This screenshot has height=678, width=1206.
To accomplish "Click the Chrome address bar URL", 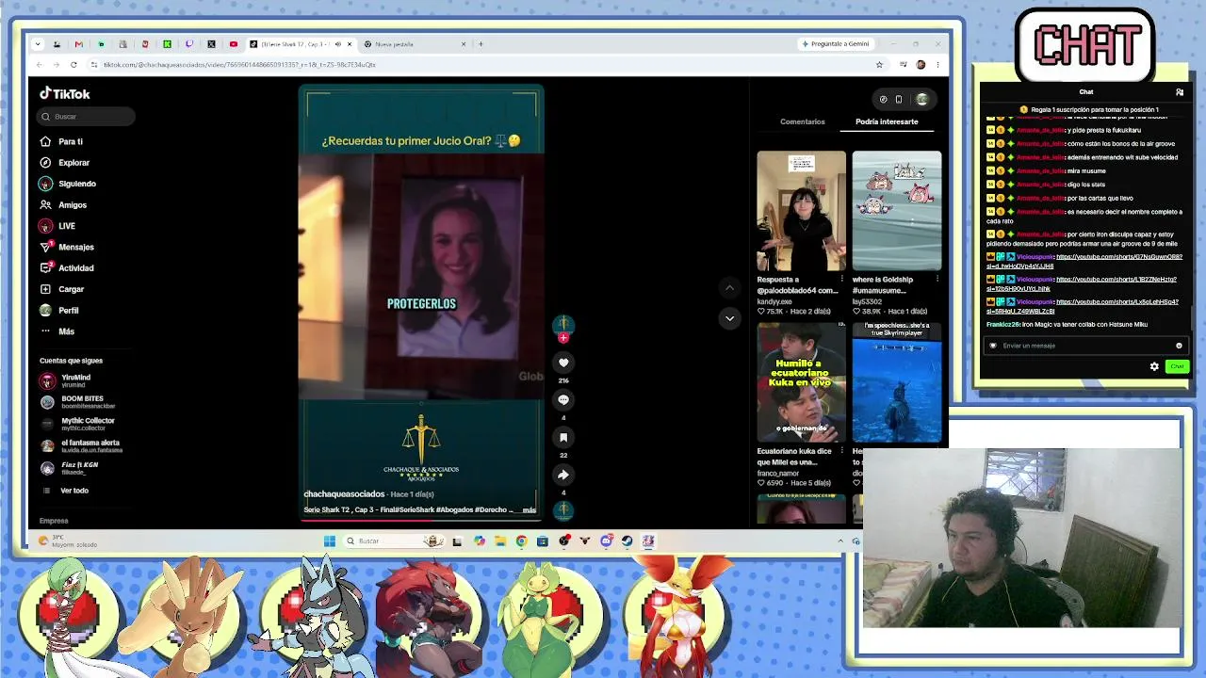I will [239, 65].
